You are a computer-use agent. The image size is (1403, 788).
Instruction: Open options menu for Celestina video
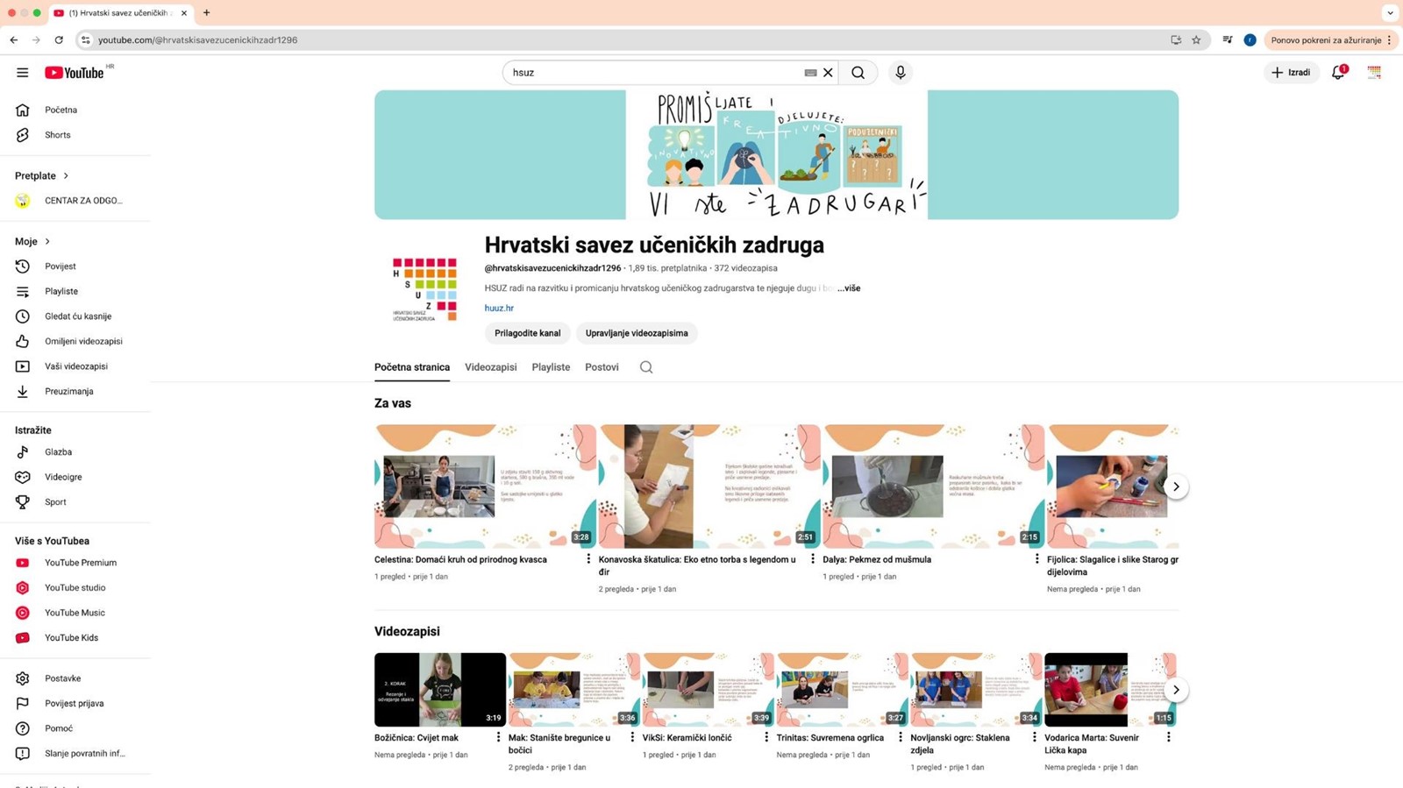(x=588, y=559)
